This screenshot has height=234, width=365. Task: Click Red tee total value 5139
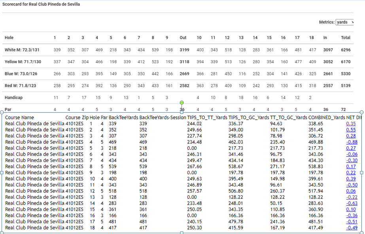coord(346,86)
